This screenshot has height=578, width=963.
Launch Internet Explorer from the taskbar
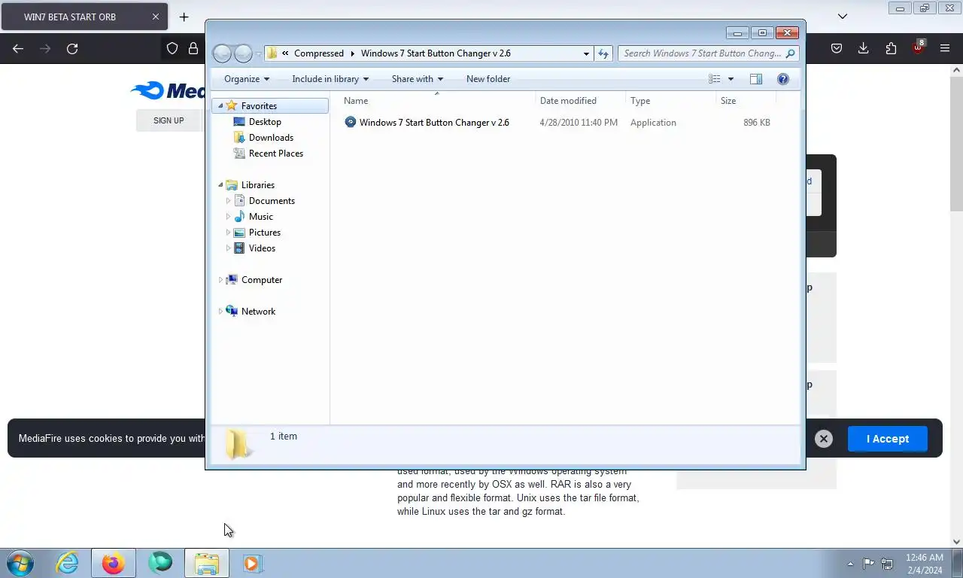click(67, 563)
